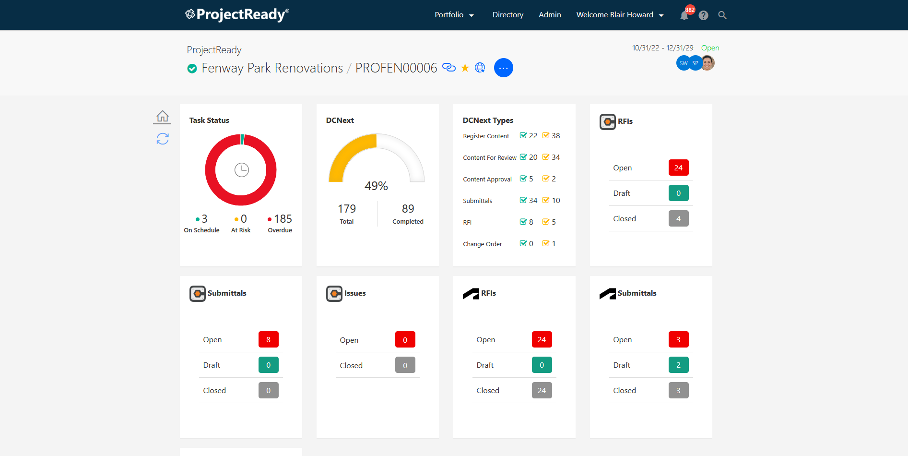Open the notifications bell icon
908x456 pixels.
[x=684, y=15]
